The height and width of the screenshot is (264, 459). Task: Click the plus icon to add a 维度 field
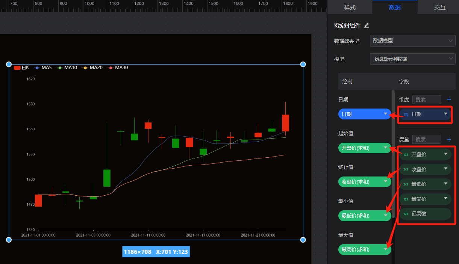[449, 100]
